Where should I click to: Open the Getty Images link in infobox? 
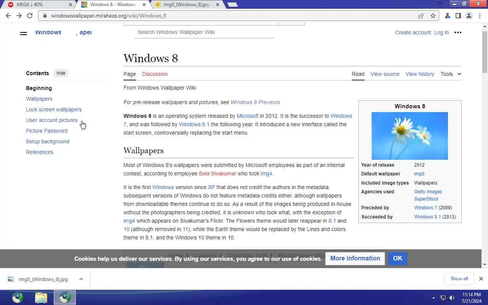pos(428,192)
